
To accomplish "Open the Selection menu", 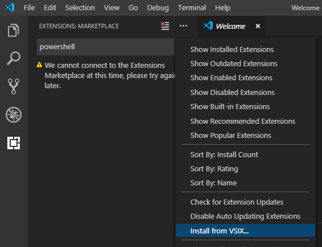I will (80, 8).
